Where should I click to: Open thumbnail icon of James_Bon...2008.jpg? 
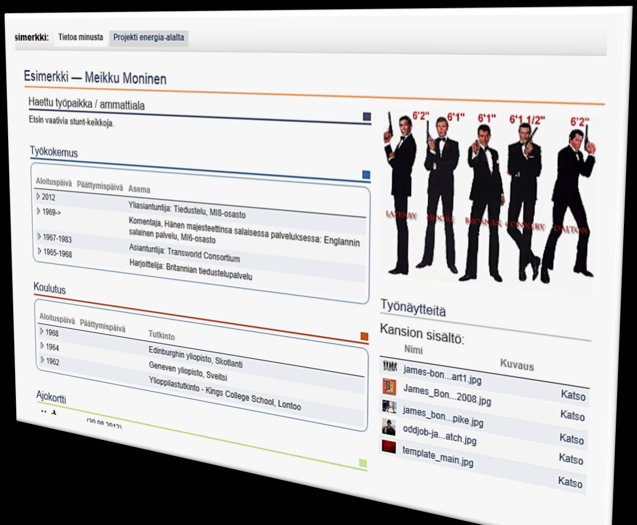(389, 386)
